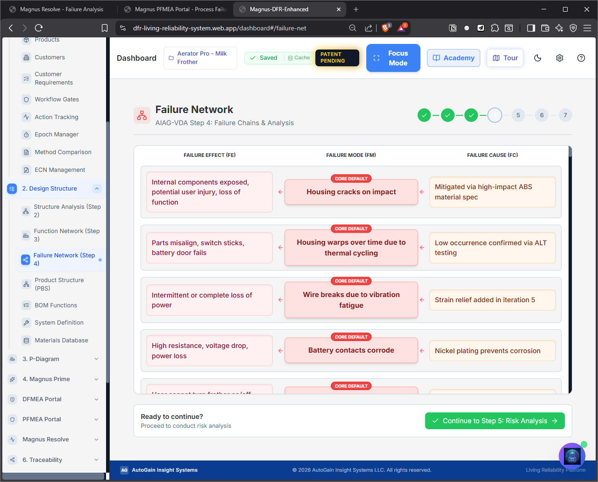Open Brave wallet icon

pyautogui.click(x=545, y=28)
